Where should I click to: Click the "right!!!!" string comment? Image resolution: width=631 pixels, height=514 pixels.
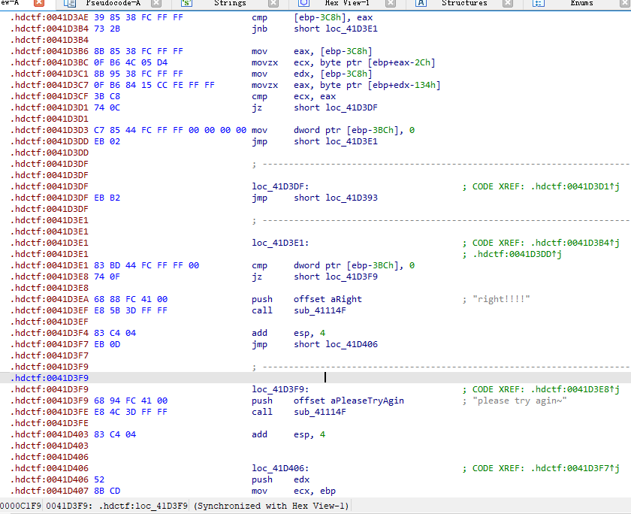501,299
